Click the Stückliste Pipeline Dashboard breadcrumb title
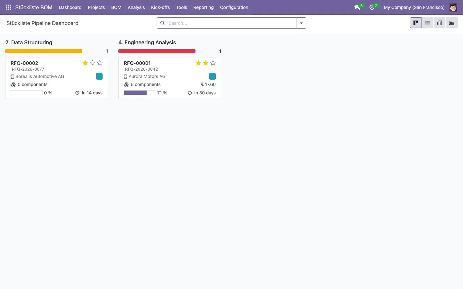The image size is (463, 289). [42, 23]
